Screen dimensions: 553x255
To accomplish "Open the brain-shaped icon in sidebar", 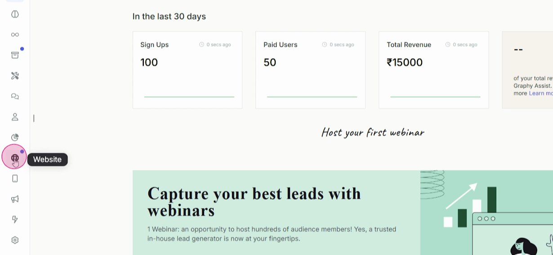I will pos(15,14).
